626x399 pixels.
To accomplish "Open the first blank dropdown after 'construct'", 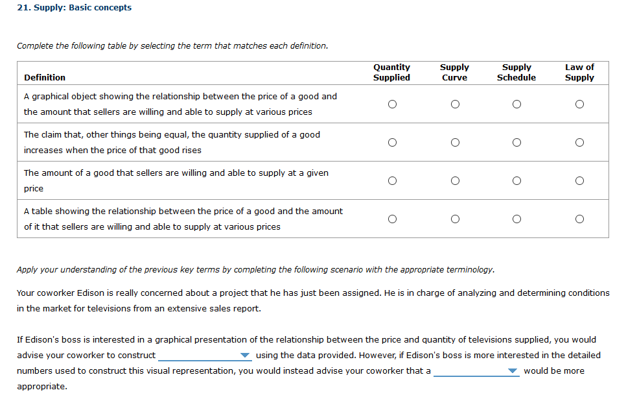I will (204, 355).
